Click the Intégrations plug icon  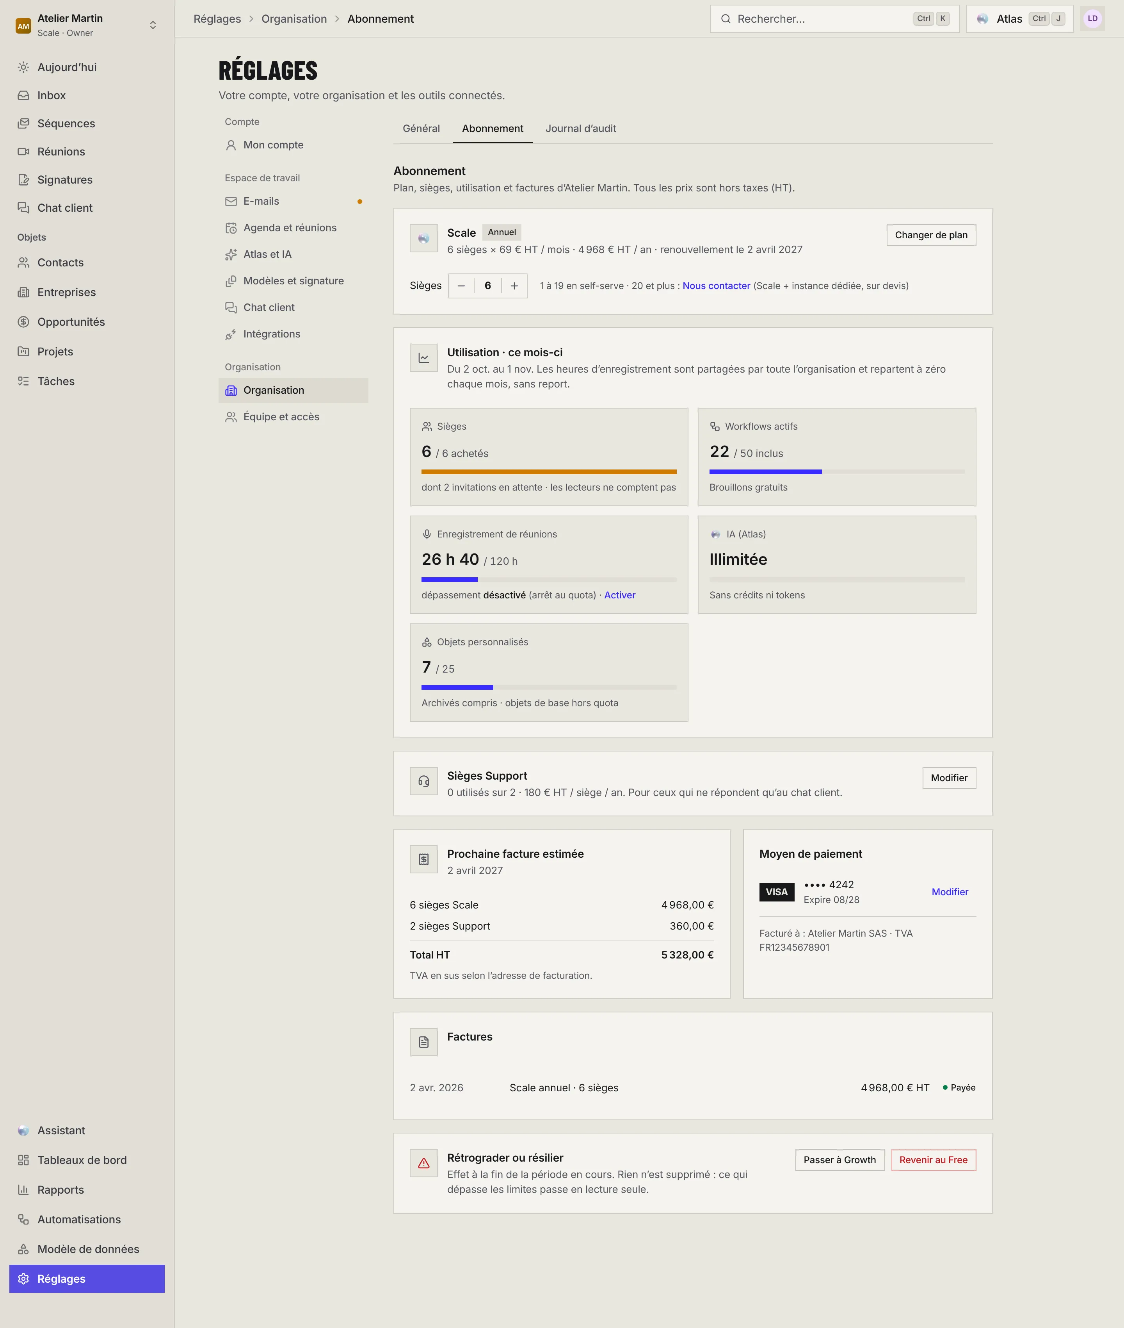[231, 334]
